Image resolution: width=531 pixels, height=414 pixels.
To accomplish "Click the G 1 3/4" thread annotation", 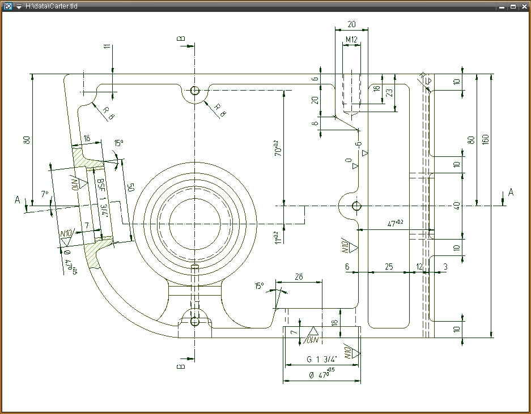I will pyautogui.click(x=322, y=359).
